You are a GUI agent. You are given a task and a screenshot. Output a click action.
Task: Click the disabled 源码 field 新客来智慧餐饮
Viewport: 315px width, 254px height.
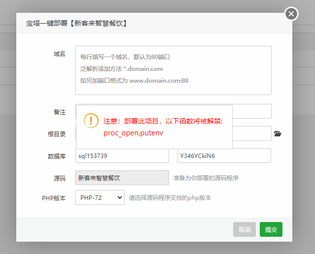(122, 178)
